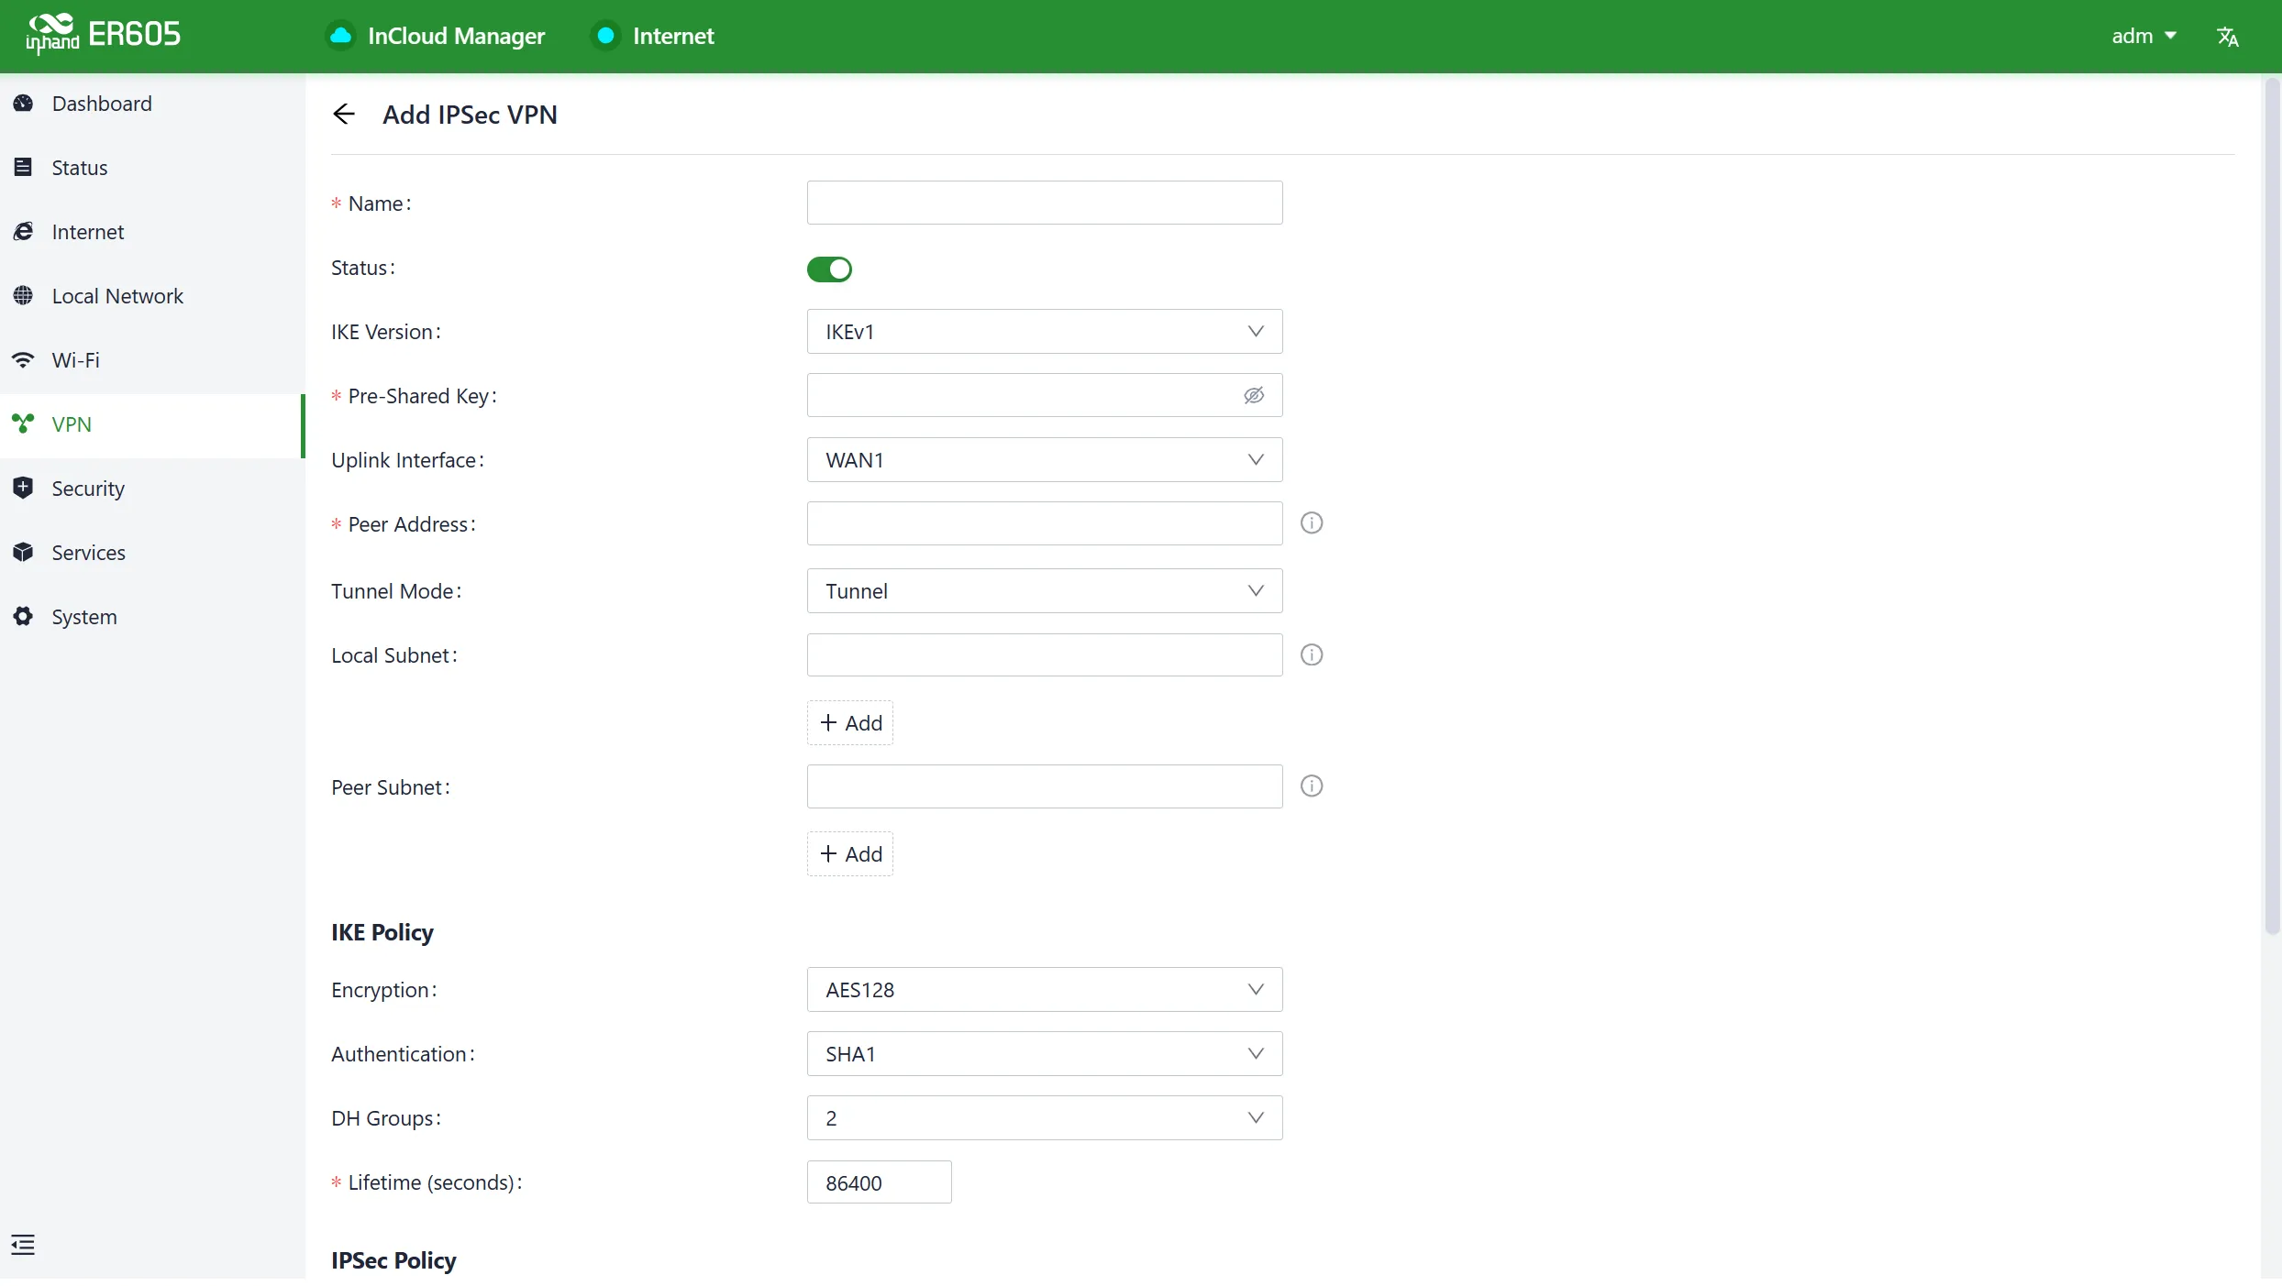This screenshot has width=2282, height=1286.
Task: Click the Security shield icon
Action: click(24, 489)
